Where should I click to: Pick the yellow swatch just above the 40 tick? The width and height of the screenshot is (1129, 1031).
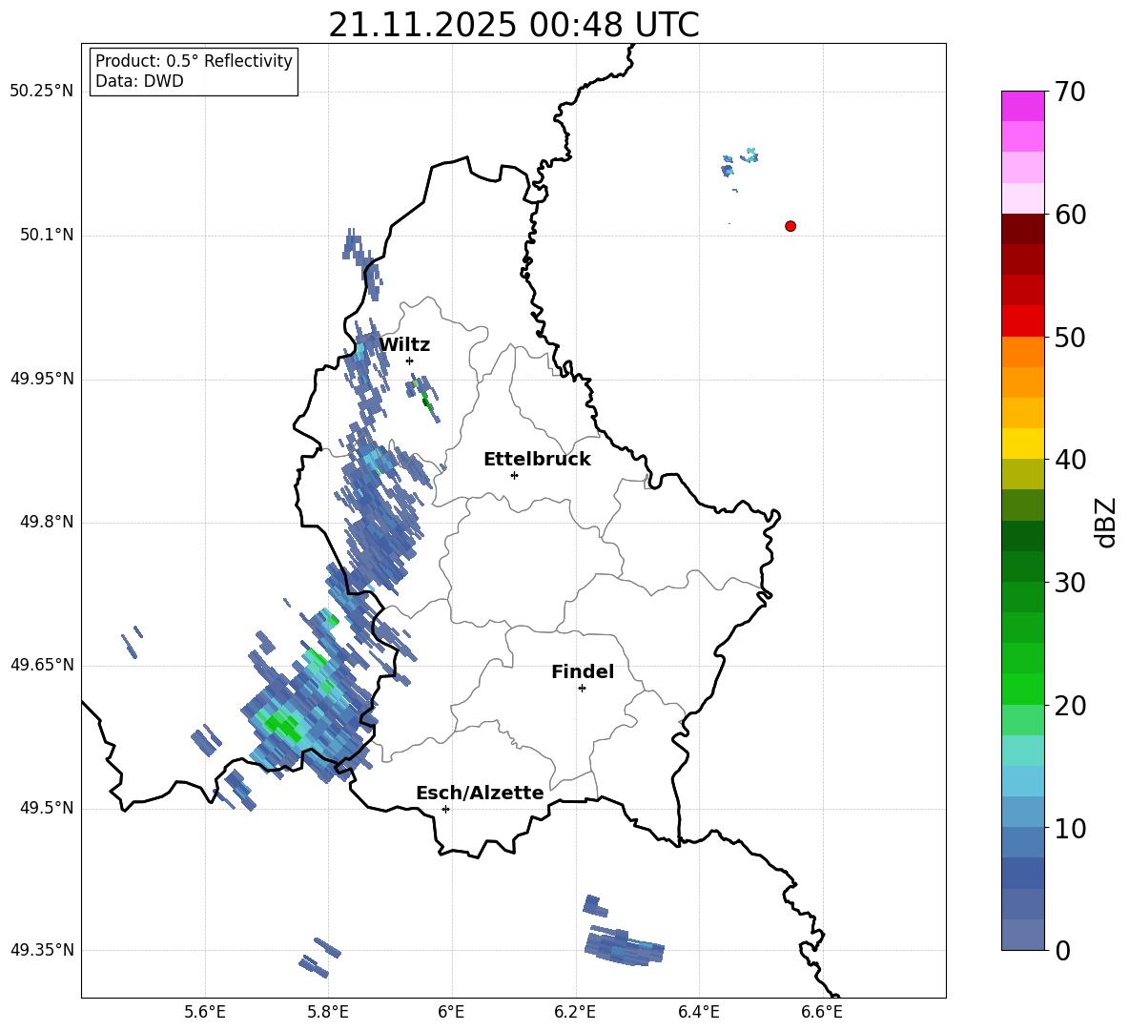tap(1023, 443)
